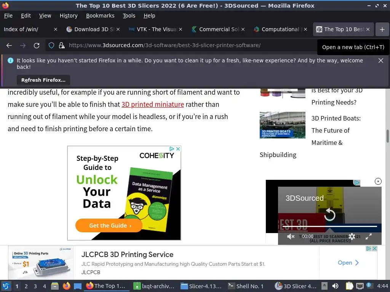The image size is (390, 292).
Task: Close The Top 10 Best tab
Action: click(x=368, y=29)
